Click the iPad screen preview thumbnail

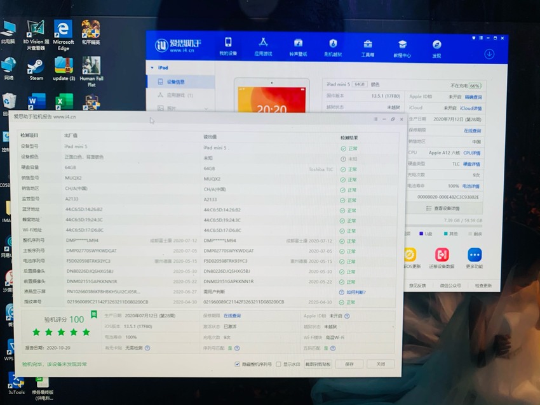coord(272,95)
